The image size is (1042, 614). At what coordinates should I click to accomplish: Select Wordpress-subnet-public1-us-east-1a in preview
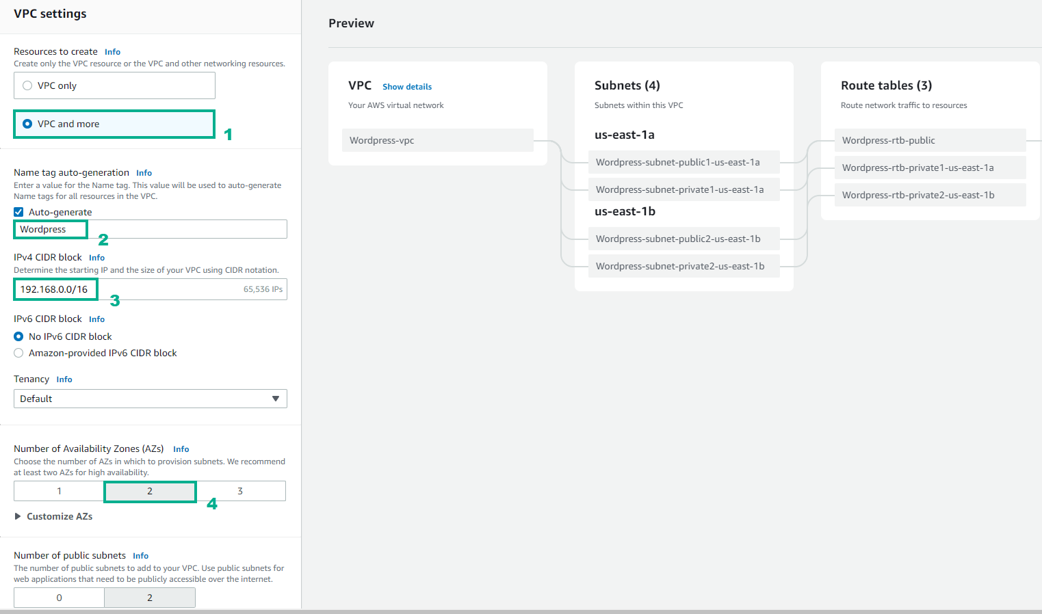684,162
